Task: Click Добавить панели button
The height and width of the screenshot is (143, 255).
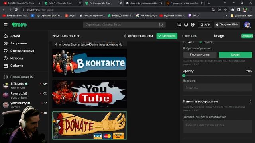Action: pyautogui.click(x=138, y=36)
